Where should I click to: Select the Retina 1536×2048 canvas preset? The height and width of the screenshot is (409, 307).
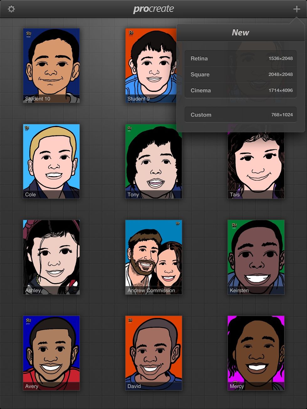[240, 59]
